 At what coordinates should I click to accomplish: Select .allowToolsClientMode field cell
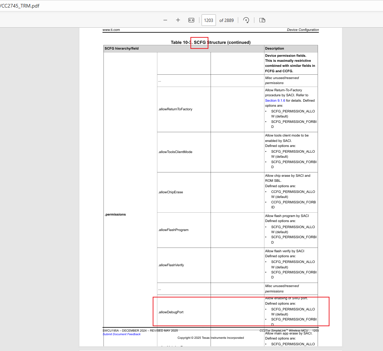184,152
